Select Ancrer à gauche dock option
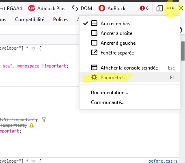This screenshot has height=163, width=185. (129, 43)
